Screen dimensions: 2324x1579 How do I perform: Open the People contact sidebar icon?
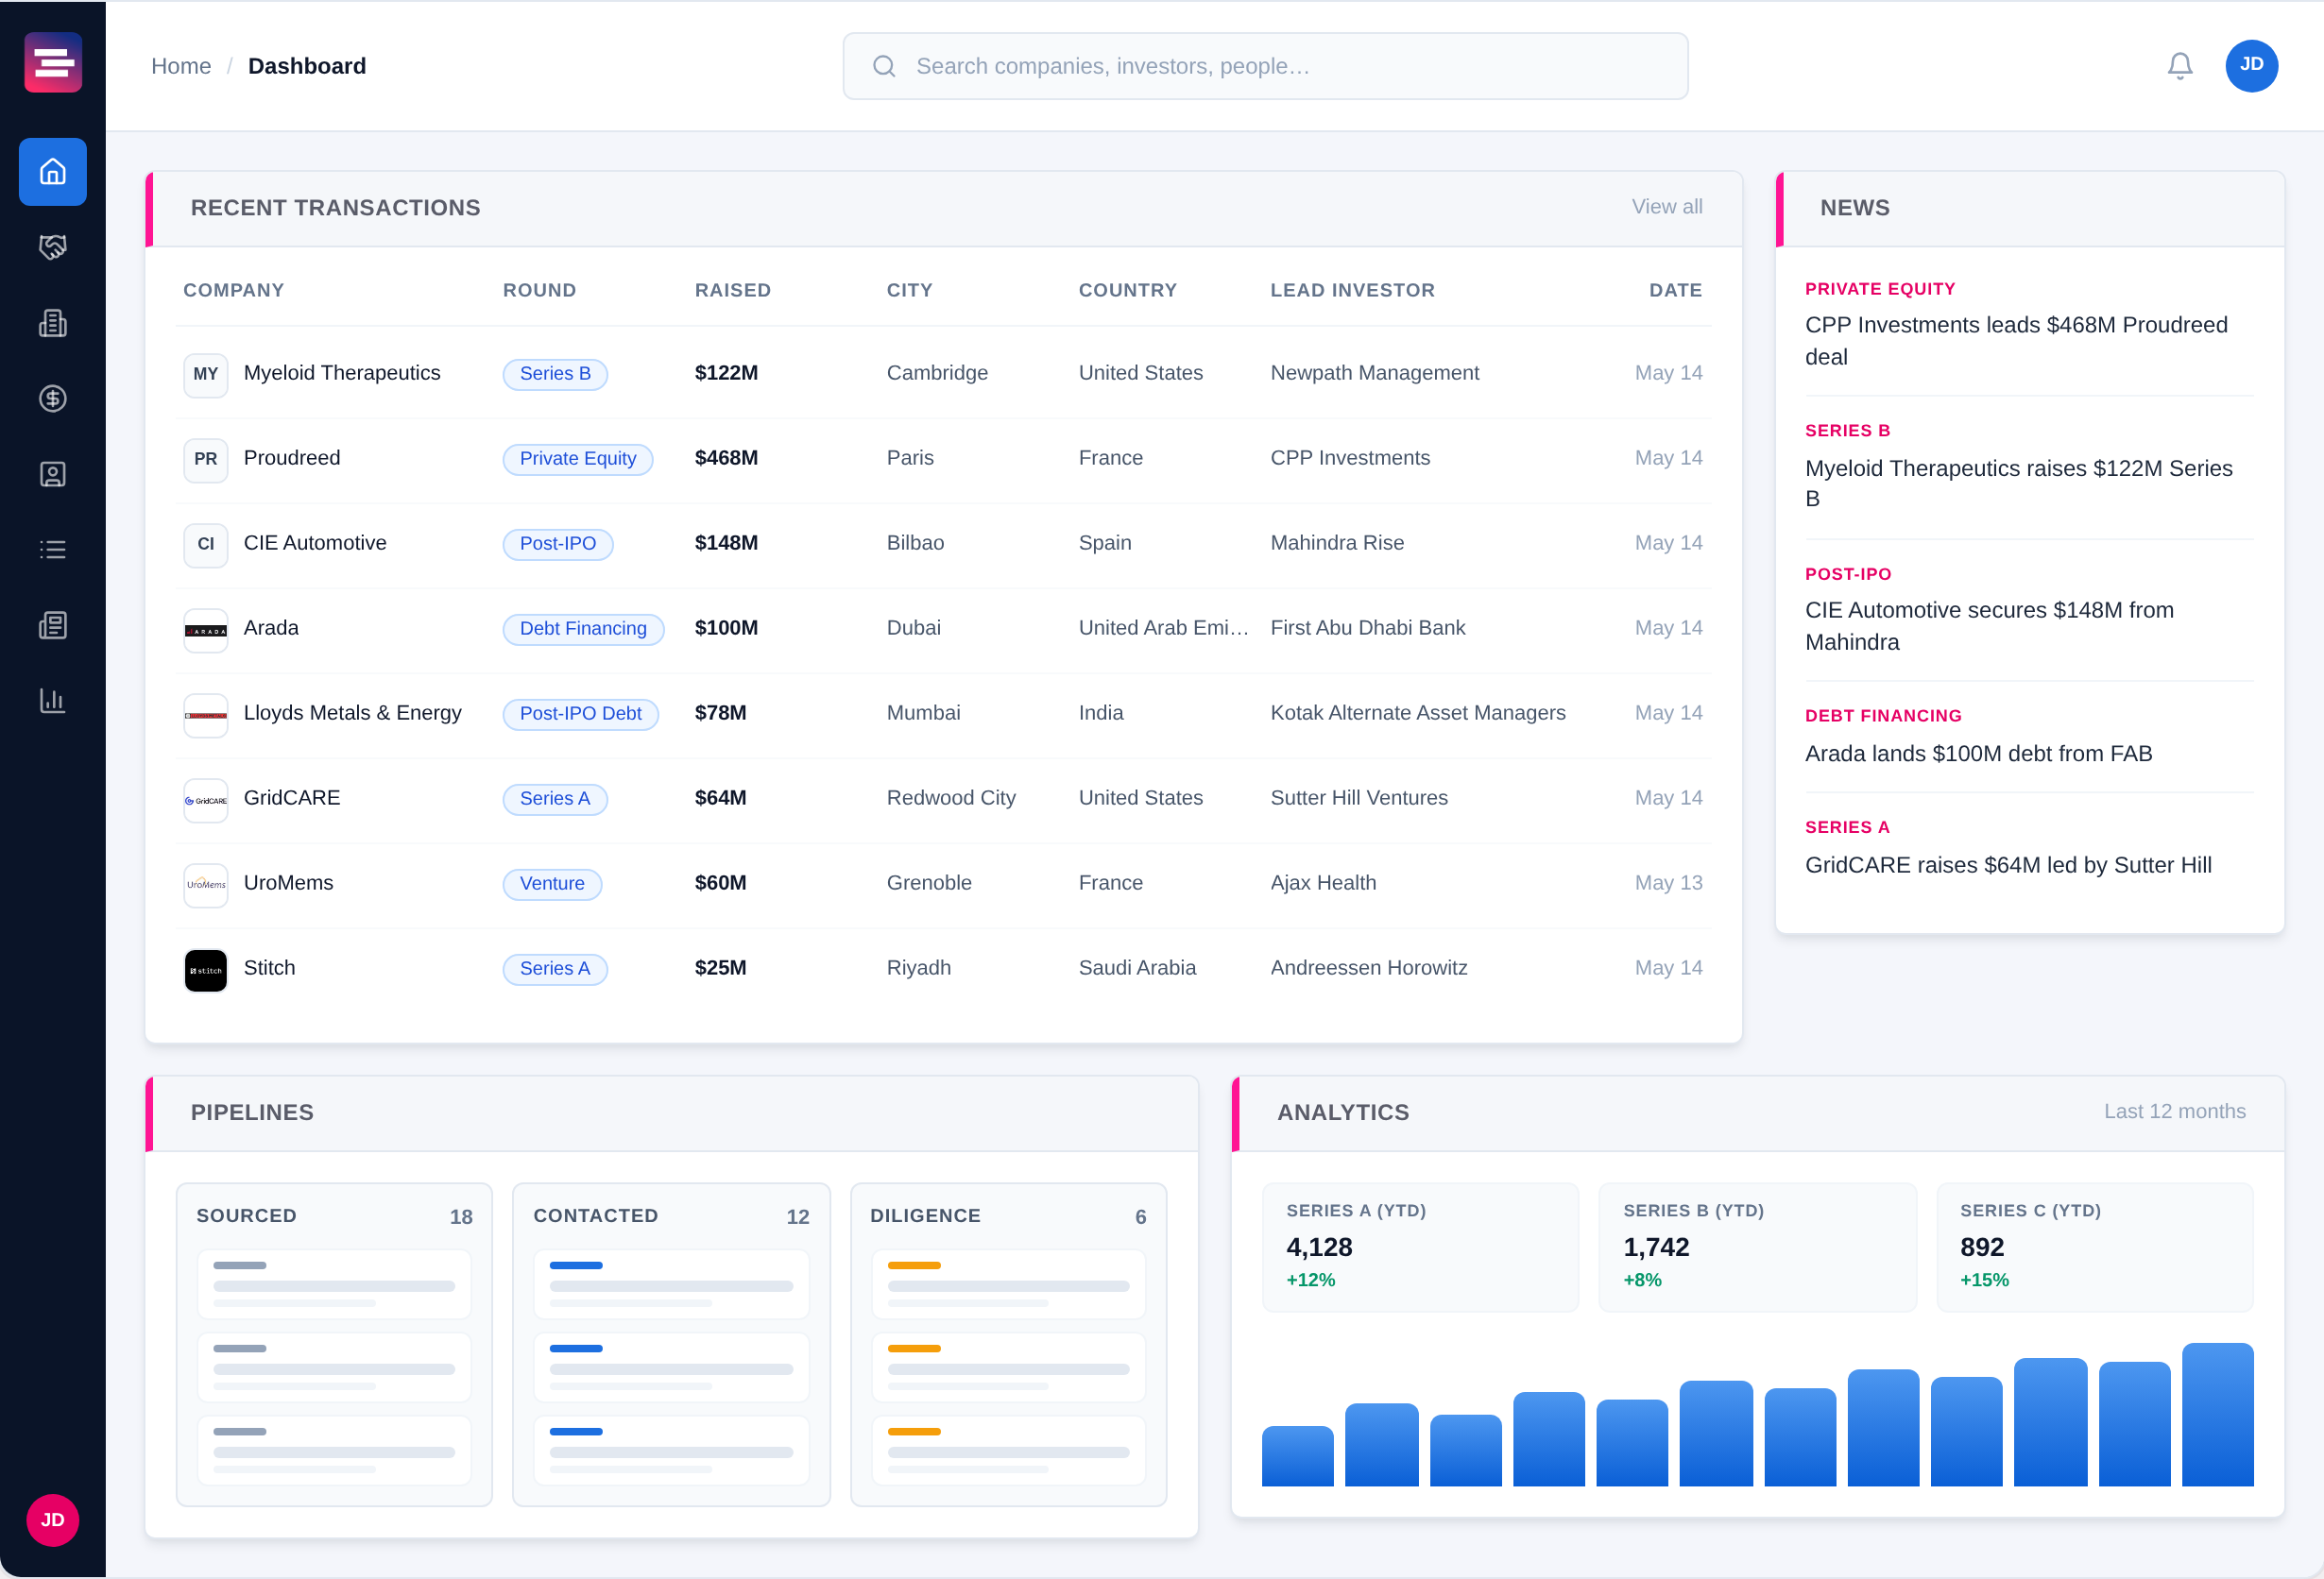point(53,474)
